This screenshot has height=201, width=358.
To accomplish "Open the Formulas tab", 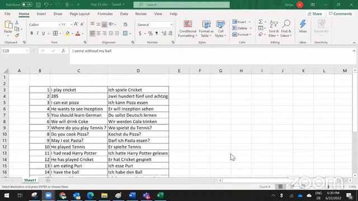I will pos(105,14).
